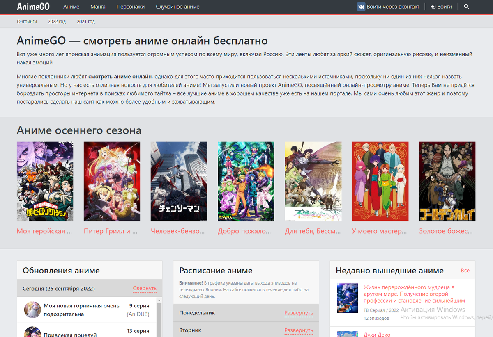Open Жизнь перерождённого мудреца title link
Viewport: 493px width, 337px height.
tap(414, 294)
